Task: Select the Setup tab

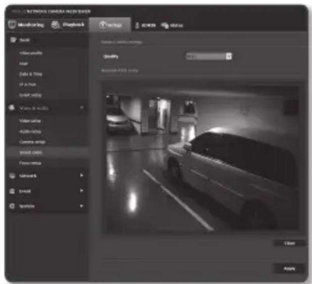Action: pyautogui.click(x=110, y=25)
